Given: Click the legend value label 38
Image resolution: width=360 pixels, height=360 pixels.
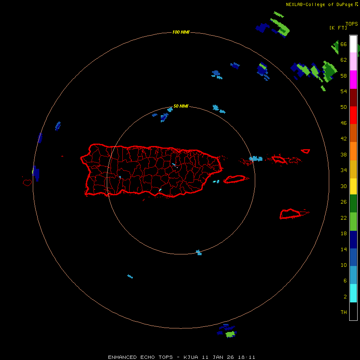Looking at the screenshot, I should pos(344,154).
